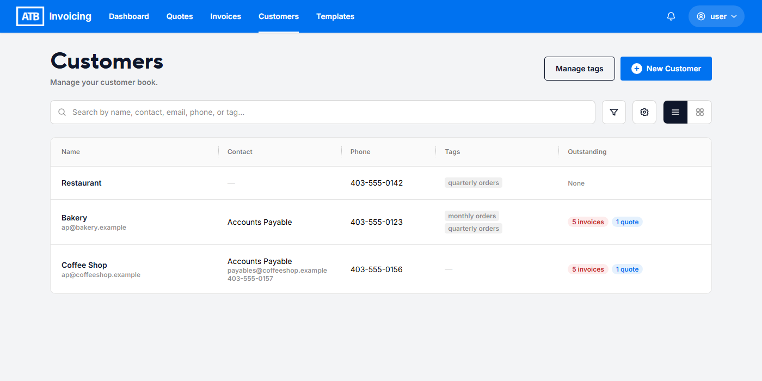
Task: Click payables@coffeeshop.example contact email
Action: coord(277,271)
